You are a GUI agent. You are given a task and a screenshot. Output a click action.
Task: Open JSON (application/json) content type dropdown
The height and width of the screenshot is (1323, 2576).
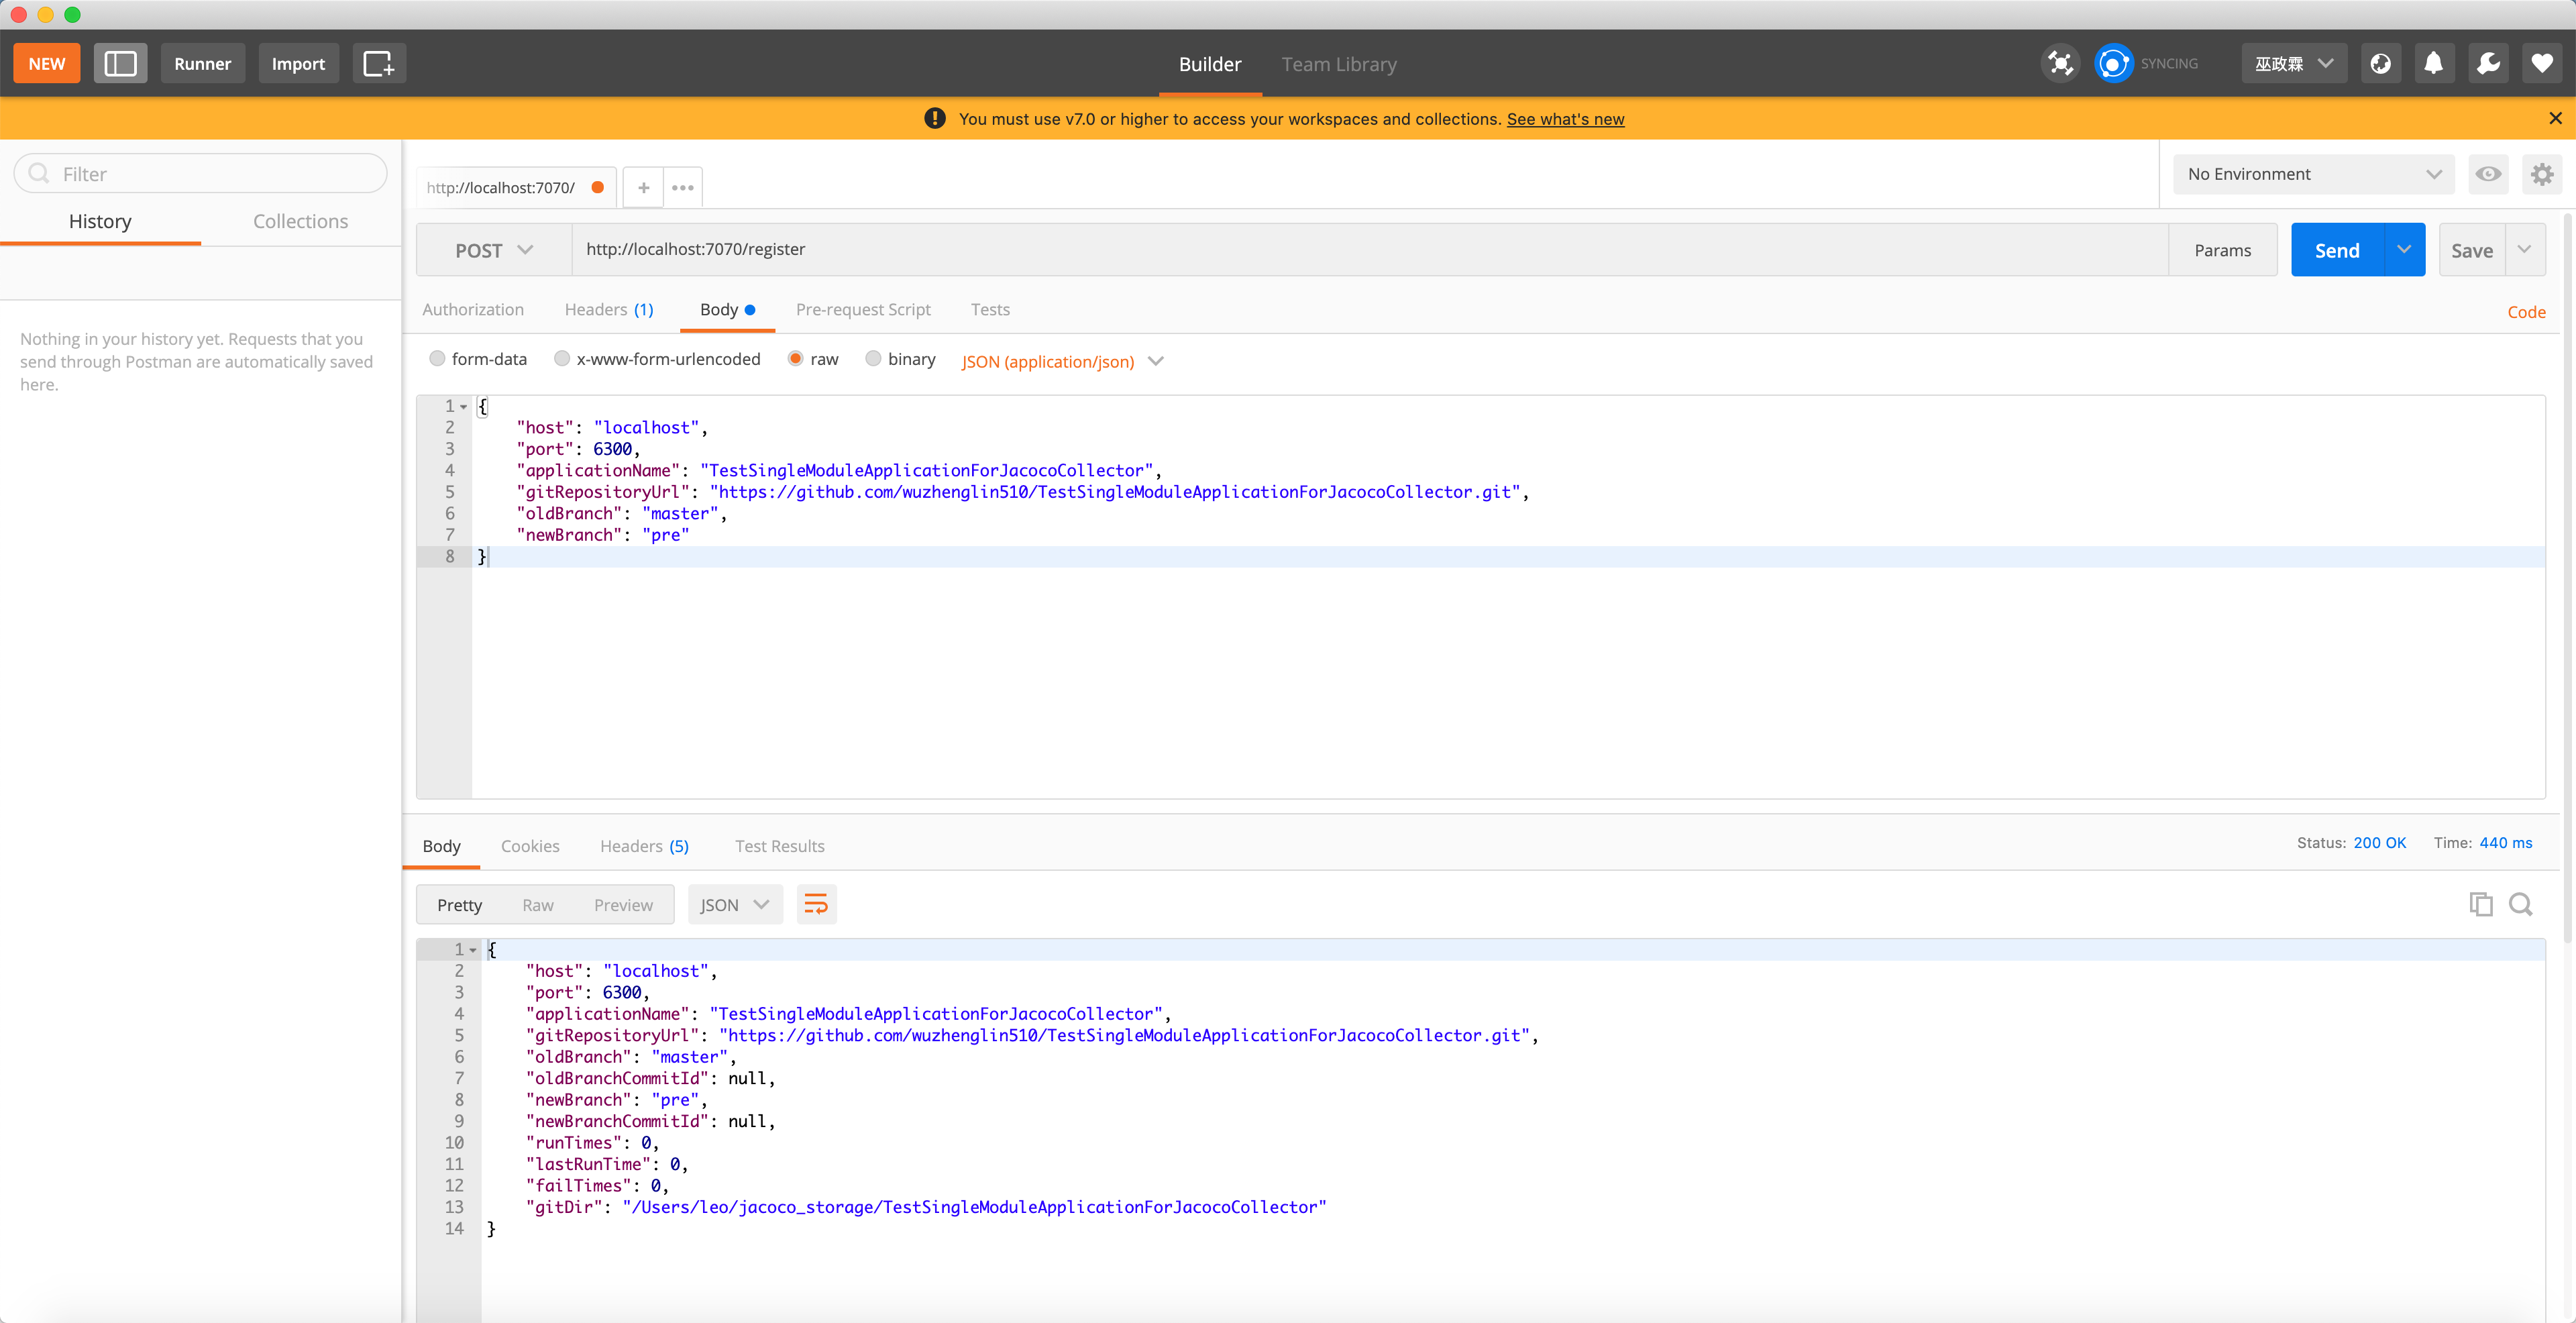pyautogui.click(x=1062, y=361)
